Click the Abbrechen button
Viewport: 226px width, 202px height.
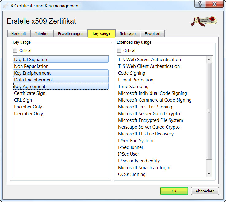coord(205,191)
